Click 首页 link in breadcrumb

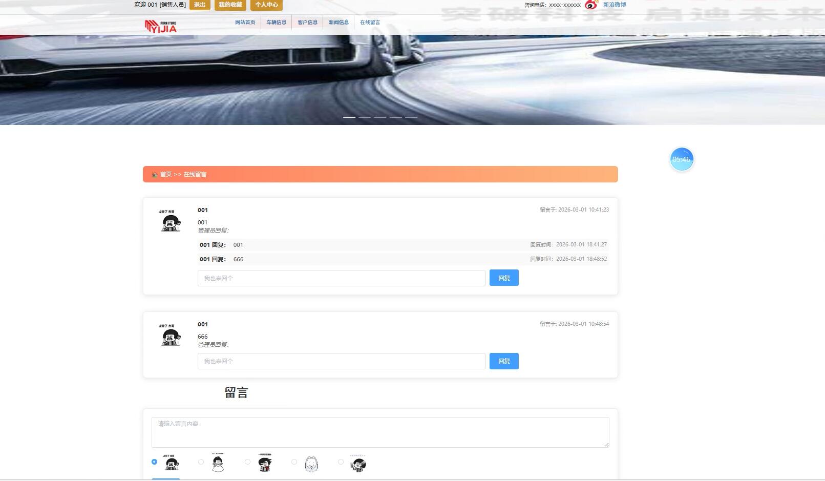(166, 175)
